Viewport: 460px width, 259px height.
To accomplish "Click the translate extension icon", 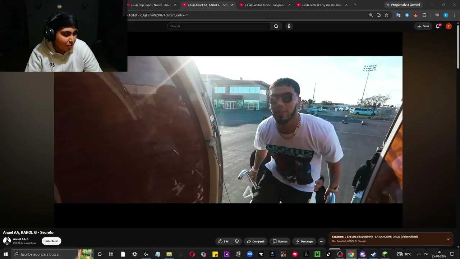I will tap(398, 15).
